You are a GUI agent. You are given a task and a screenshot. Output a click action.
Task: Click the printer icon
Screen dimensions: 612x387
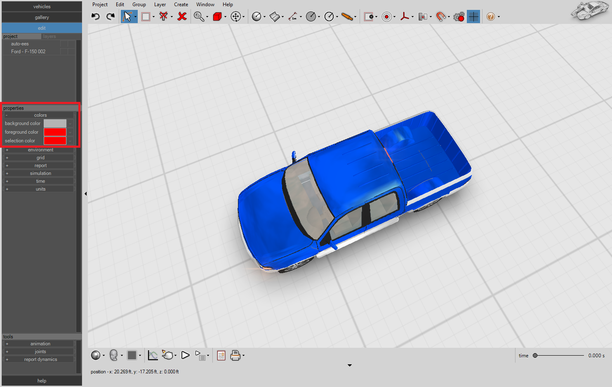[x=235, y=355]
